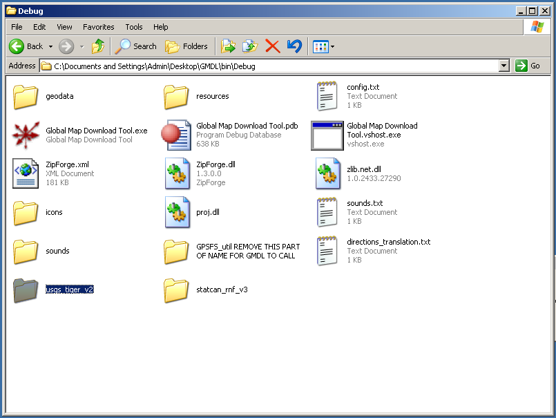This screenshot has width=556, height=418.
Task: Click the Global Map Download Tool.vshost.exe name
Action: point(382,130)
